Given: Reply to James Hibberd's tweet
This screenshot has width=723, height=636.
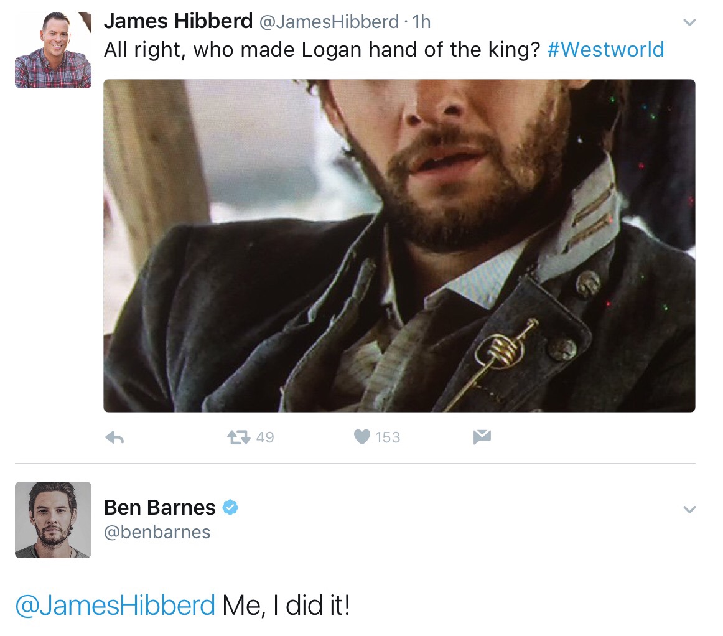Looking at the screenshot, I should [x=114, y=438].
